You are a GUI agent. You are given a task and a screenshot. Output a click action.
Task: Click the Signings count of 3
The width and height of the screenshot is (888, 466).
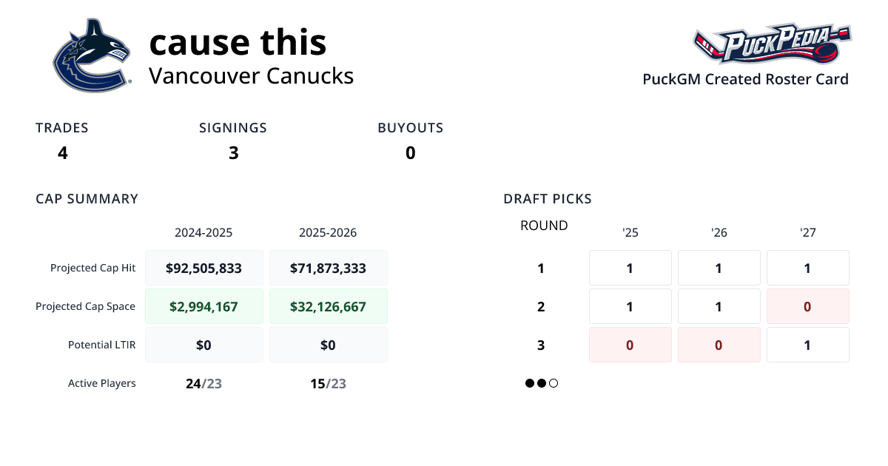[233, 153]
